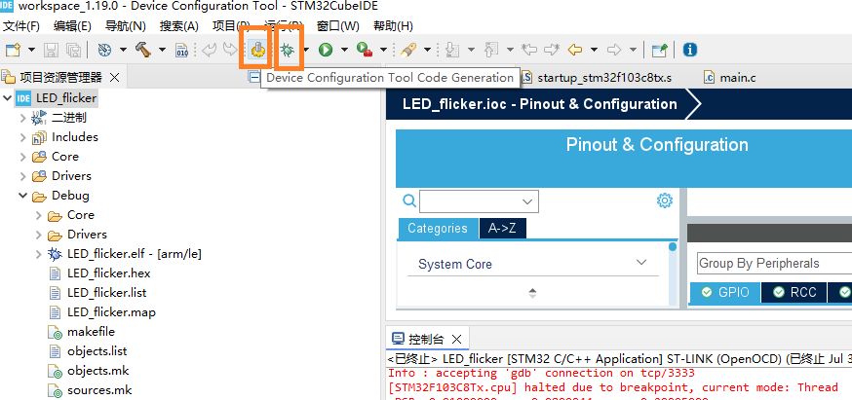Expand the LED_flicker.elf node

[38, 254]
